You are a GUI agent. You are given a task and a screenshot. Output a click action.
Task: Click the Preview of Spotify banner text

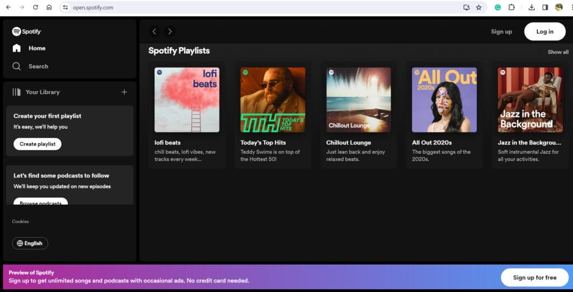click(31, 272)
